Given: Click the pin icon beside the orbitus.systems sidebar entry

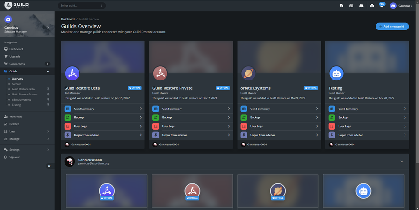Looking at the screenshot, I should (x=48, y=100).
